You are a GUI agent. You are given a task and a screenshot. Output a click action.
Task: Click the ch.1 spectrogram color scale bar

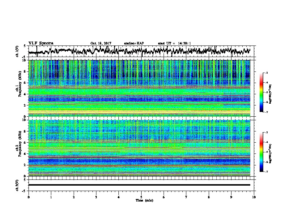click(x=261, y=92)
